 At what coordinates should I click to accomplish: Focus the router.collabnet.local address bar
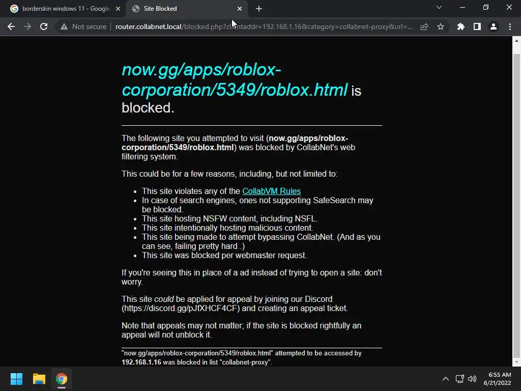tap(264, 26)
